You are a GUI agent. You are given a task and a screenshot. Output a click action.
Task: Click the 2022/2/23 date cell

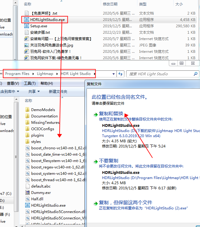coord(117,32)
